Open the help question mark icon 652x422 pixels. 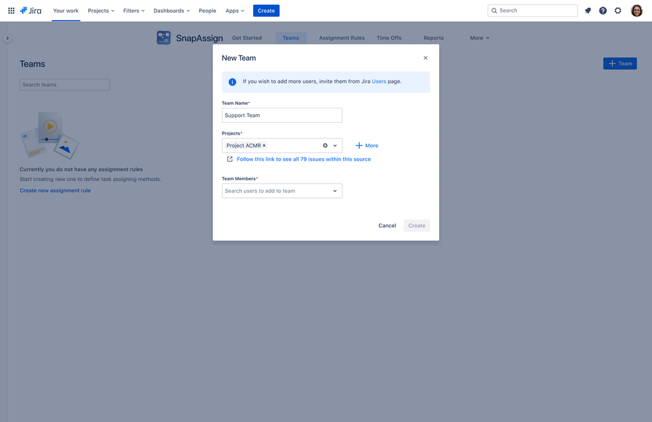pyautogui.click(x=602, y=10)
